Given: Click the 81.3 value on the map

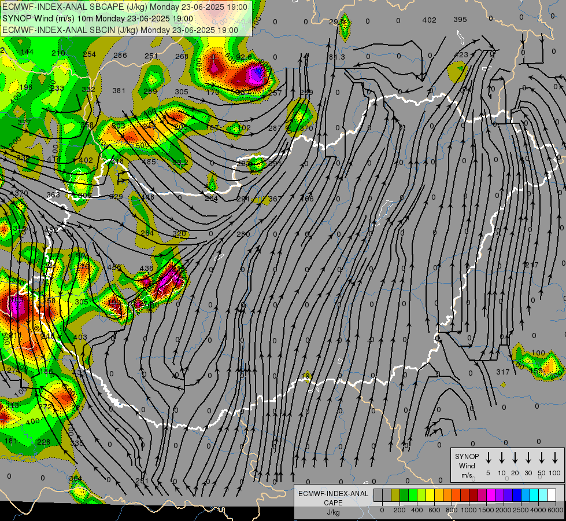Looking at the screenshot, I should click(337, 57).
